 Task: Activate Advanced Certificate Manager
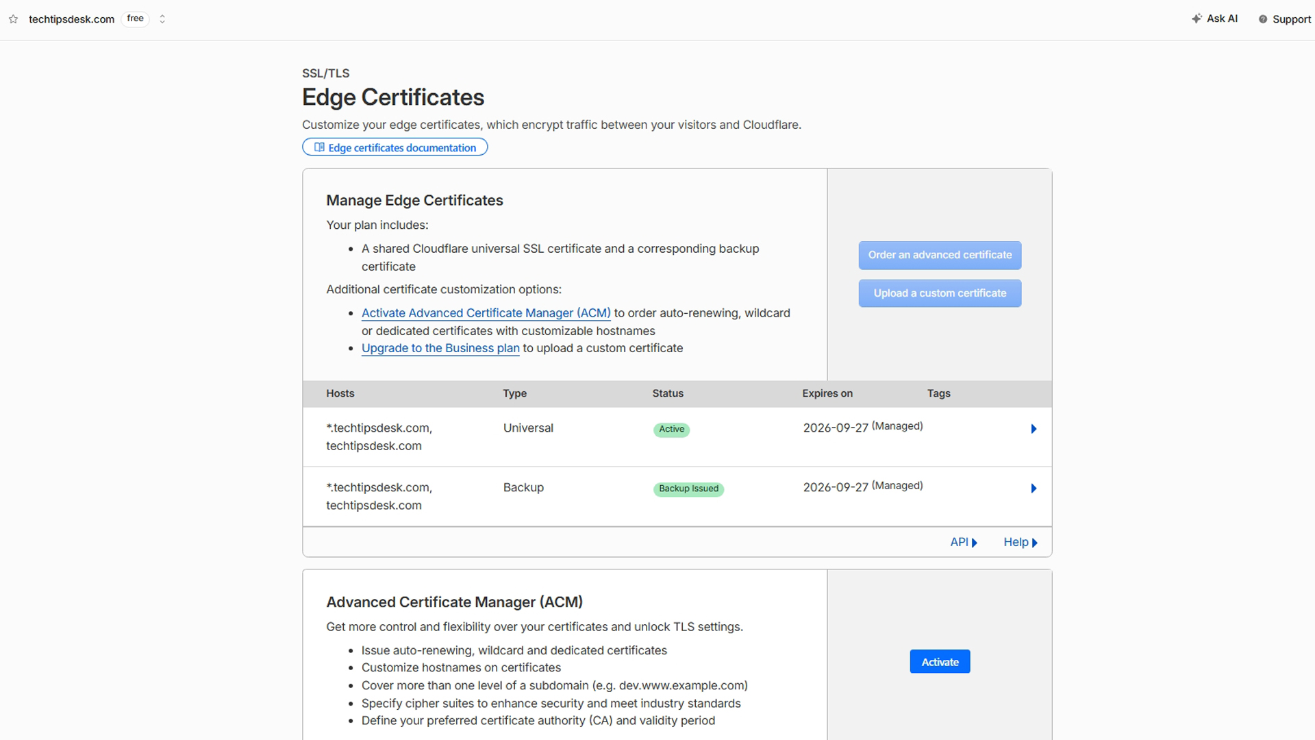point(940,662)
